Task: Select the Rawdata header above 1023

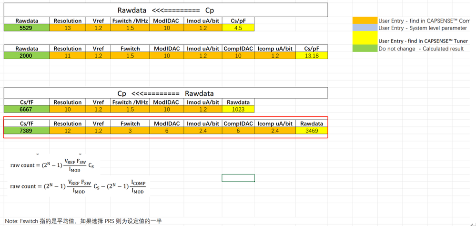Action: pos(238,102)
